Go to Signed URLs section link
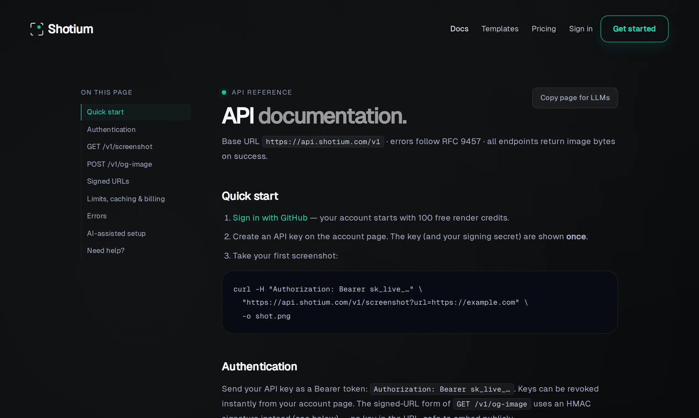Screen dimensions: 699x418 pos(136,182)
